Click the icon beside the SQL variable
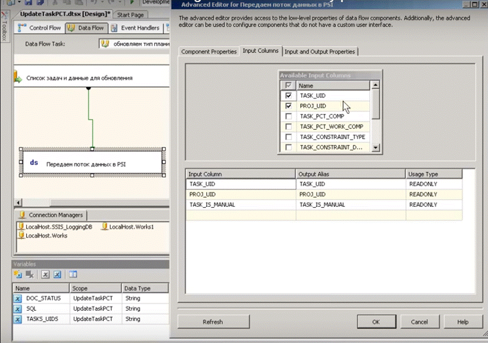The width and height of the screenshot is (488, 343). 18,309
